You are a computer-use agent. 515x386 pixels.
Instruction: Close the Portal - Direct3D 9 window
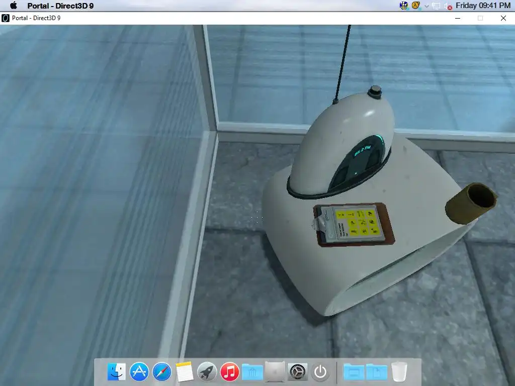coord(503,18)
